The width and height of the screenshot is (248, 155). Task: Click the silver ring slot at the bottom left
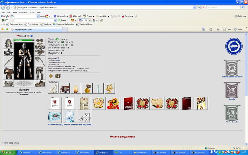tap(8, 83)
